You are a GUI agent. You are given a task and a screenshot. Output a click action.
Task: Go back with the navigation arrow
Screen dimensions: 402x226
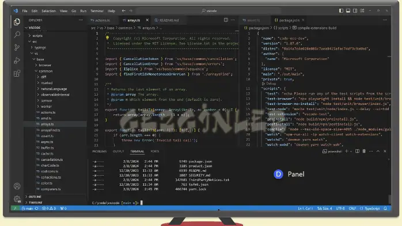[124, 11]
